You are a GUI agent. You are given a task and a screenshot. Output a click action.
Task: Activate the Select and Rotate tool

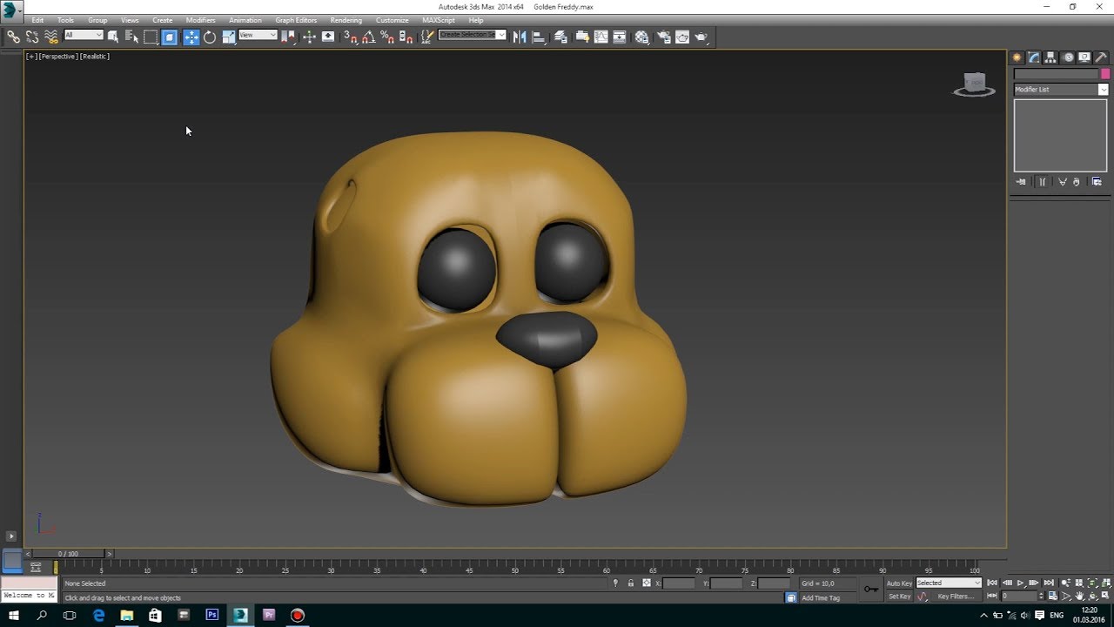point(210,37)
